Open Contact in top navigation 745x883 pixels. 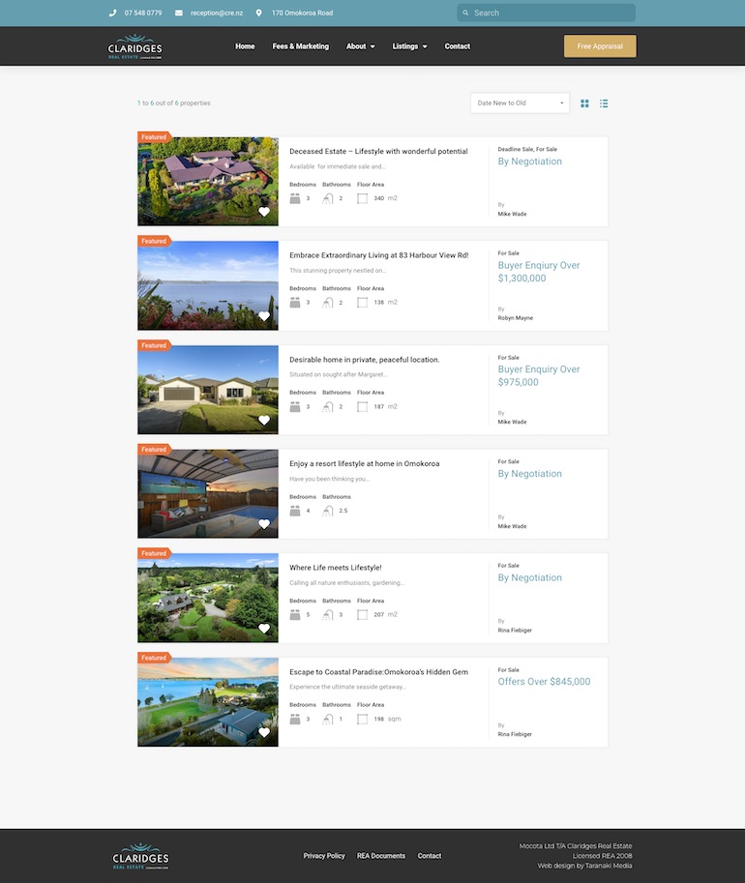tap(457, 46)
